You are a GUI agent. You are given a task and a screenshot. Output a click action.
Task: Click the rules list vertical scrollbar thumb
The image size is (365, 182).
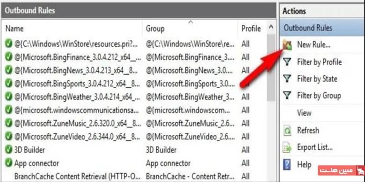point(271,67)
